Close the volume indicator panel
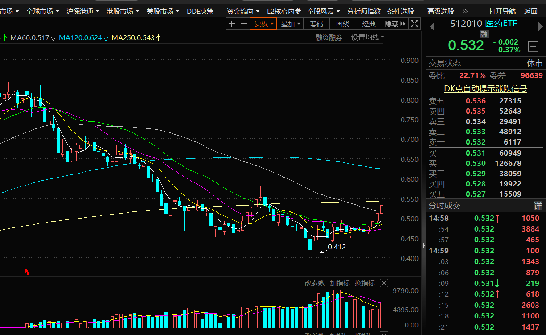This screenshot has height=335, width=546. [384, 283]
